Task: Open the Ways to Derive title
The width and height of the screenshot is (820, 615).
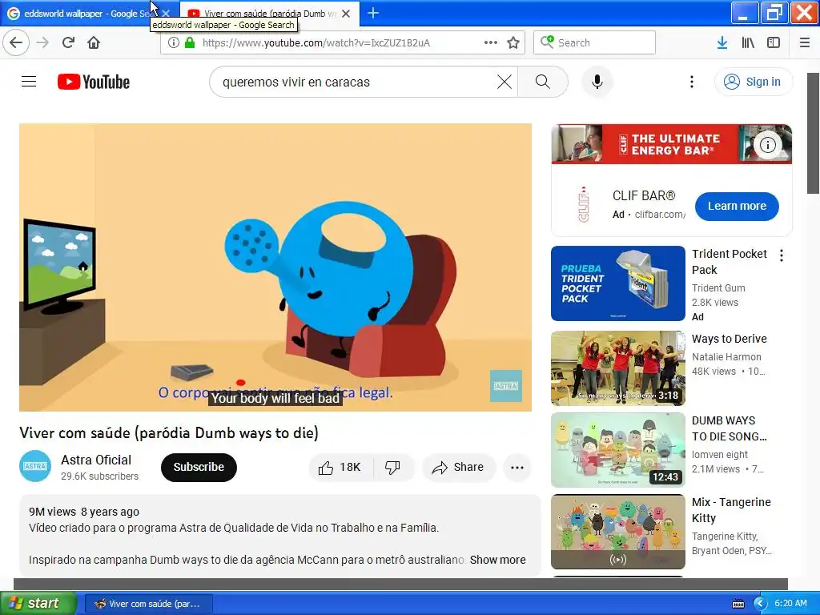Action: pos(729,339)
